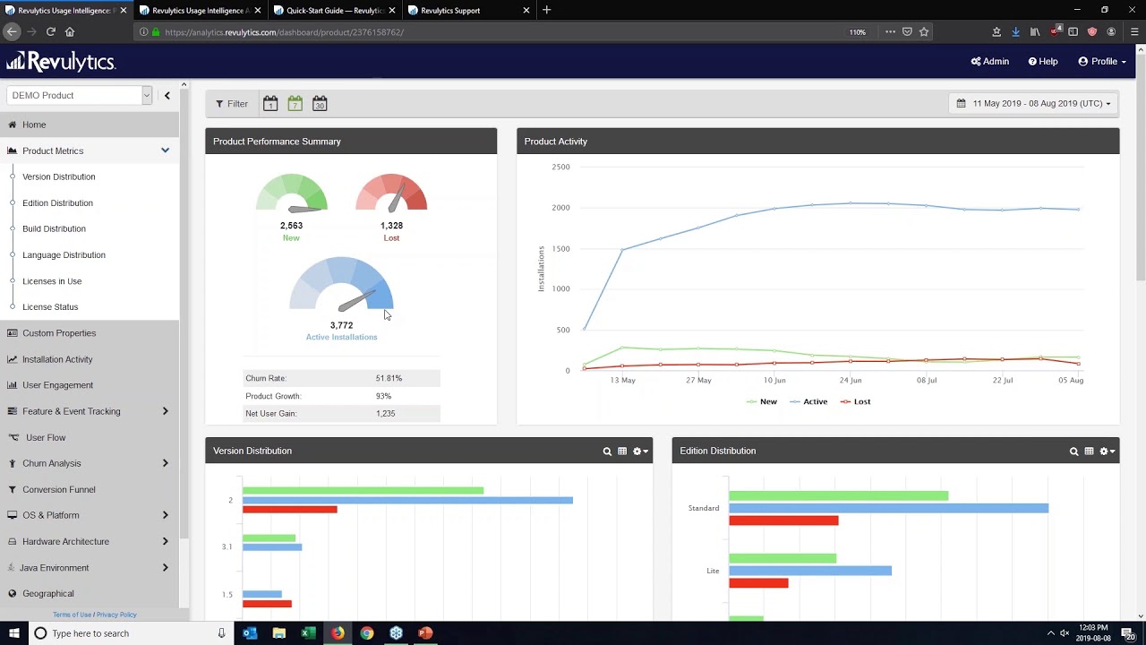Click the New installations green gauge
This screenshot has height=645, width=1146.
292,193
